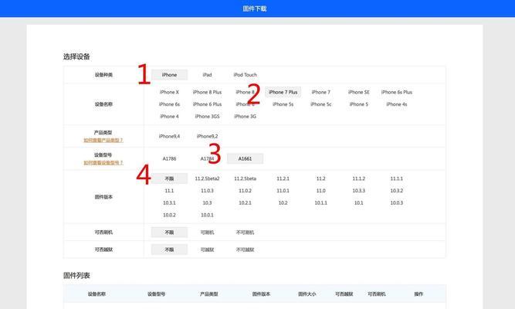Image resolution: width=515 pixels, height=309 pixels.
Task: Filter by 可越狱 firmware
Action: click(207, 250)
